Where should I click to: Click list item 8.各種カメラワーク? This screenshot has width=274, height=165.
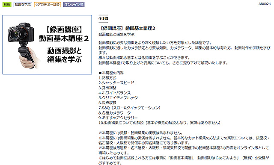[115, 113]
